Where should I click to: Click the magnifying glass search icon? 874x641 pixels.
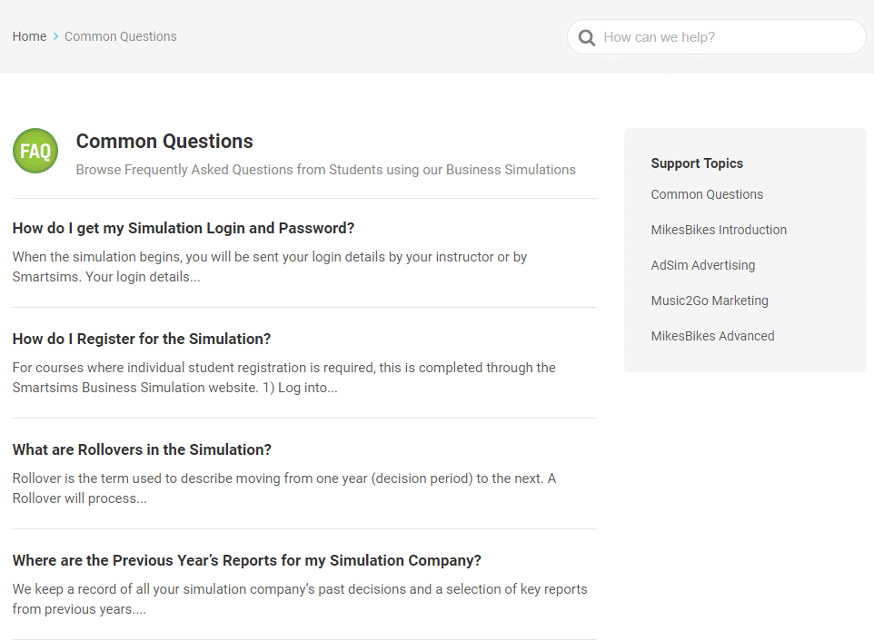(587, 37)
